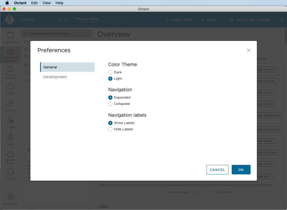Open the View menu
Image resolution: width=287 pixels, height=210 pixels.
click(x=46, y=3)
